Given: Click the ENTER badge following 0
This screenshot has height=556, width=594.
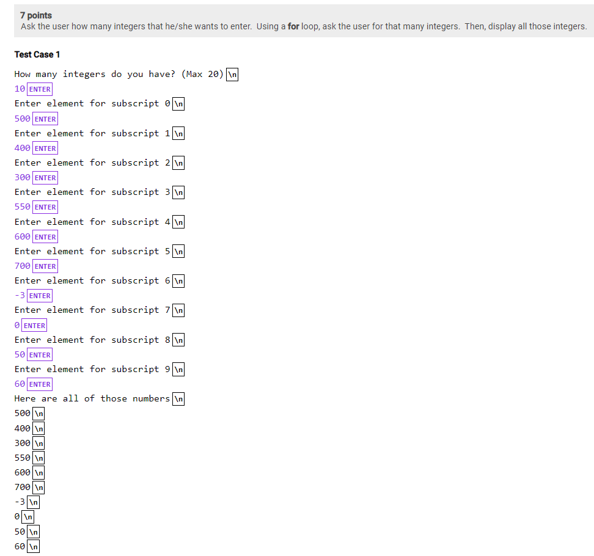Looking at the screenshot, I should tap(35, 324).
